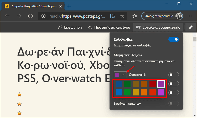Open Εργαλεία γραμματικής grammar tools

(x=158, y=27)
